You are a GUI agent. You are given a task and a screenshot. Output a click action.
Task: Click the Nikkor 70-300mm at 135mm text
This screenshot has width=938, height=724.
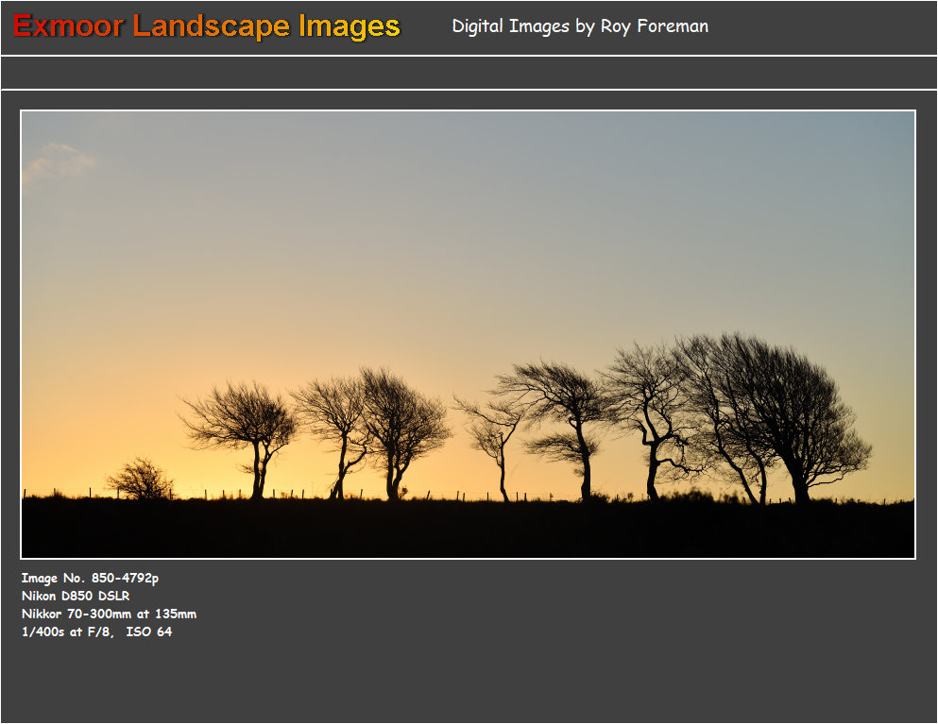coord(108,614)
